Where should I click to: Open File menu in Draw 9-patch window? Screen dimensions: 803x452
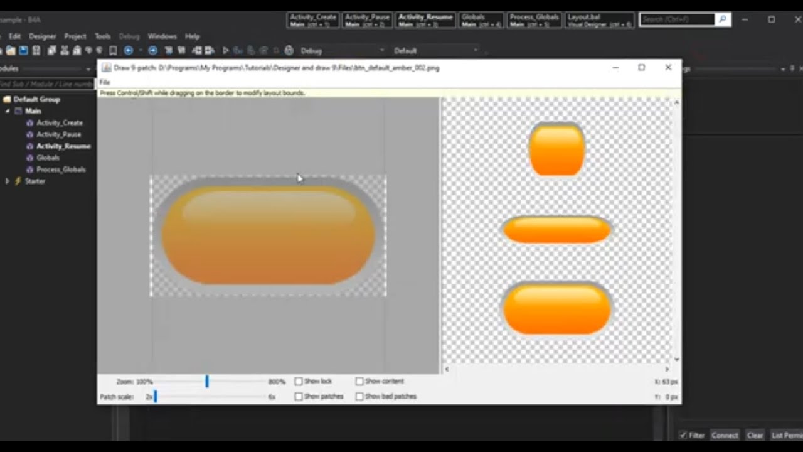(105, 82)
